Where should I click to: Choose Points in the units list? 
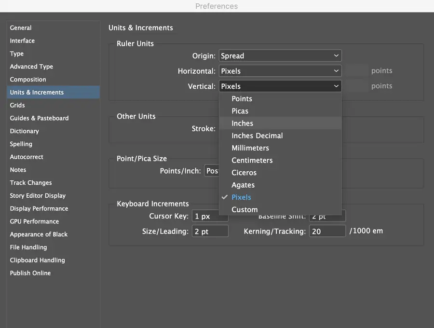point(242,99)
